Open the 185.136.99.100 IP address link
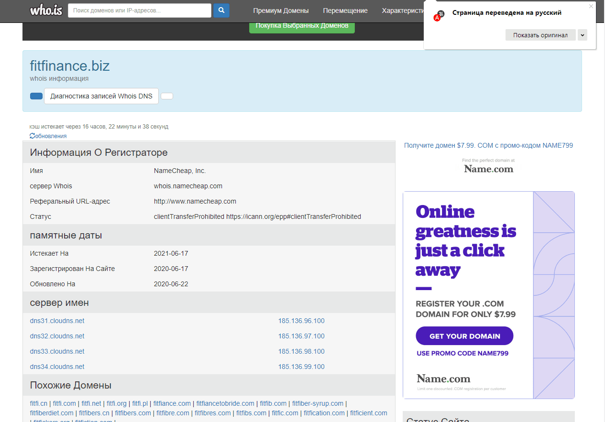 point(301,367)
